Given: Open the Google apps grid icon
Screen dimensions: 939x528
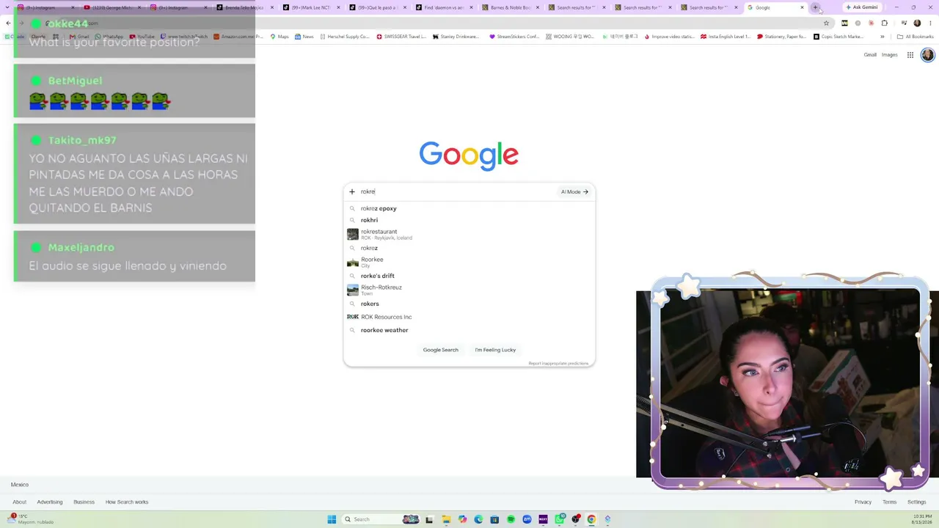Looking at the screenshot, I should click(910, 55).
